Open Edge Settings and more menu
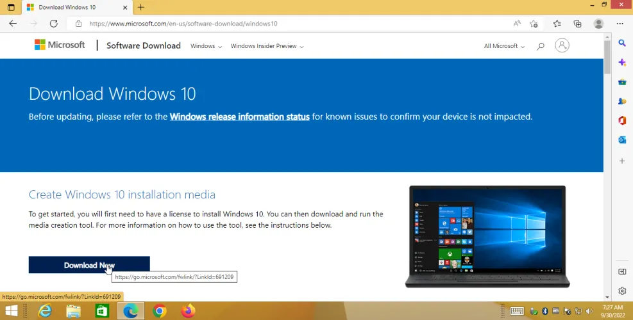Viewport: 633px width, 320px height. [620, 24]
